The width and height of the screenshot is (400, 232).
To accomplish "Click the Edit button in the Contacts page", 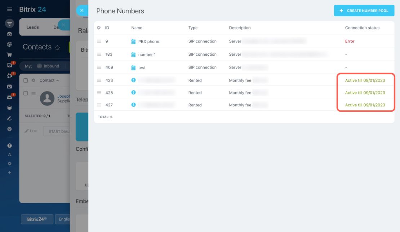I will click(x=31, y=131).
